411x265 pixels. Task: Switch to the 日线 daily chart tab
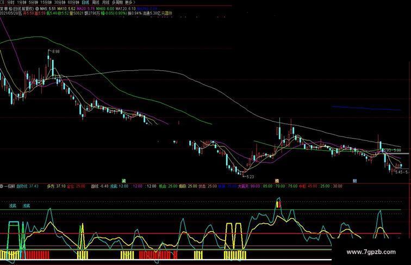click(85, 2)
